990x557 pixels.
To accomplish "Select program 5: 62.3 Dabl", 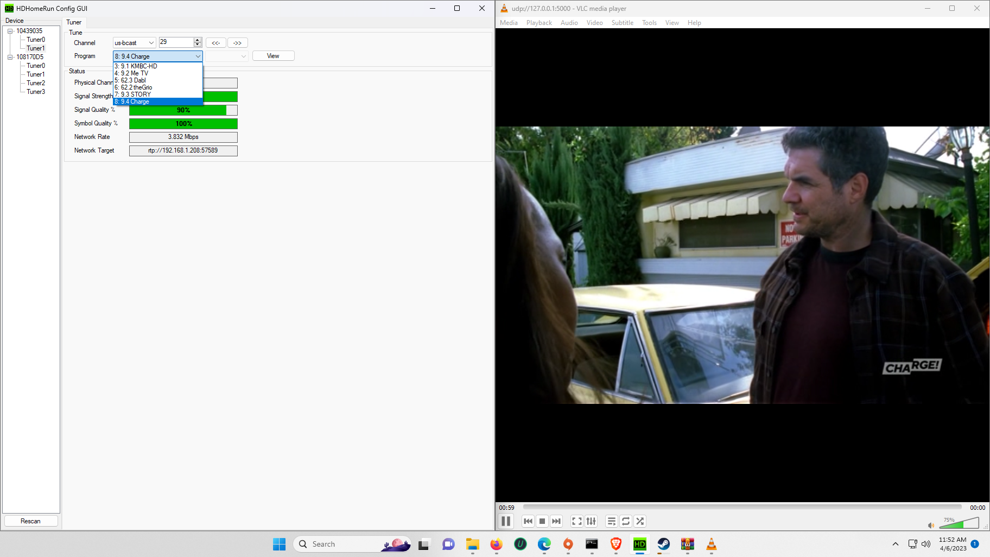I will coord(157,80).
